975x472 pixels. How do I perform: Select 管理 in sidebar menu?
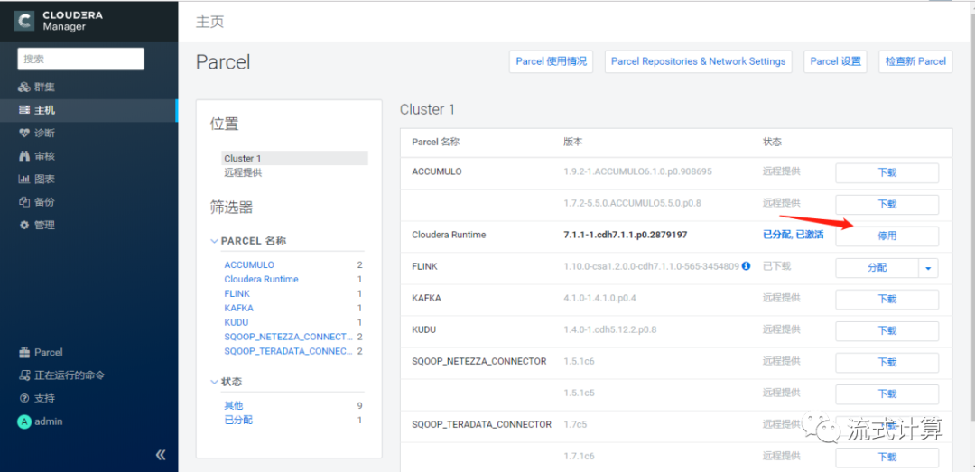tap(45, 225)
